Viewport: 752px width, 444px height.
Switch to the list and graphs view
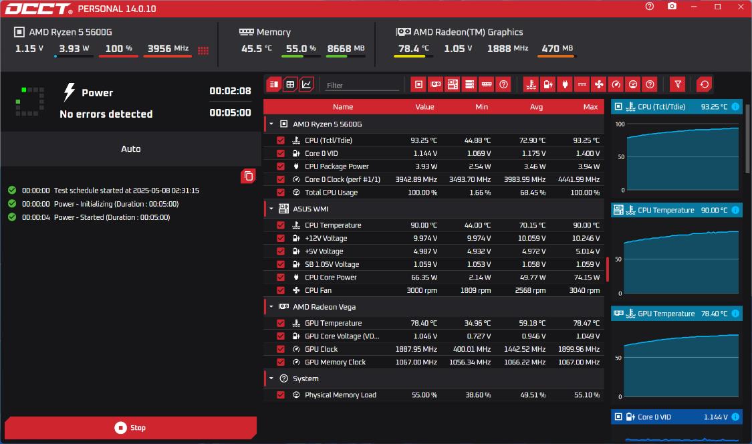coord(274,84)
